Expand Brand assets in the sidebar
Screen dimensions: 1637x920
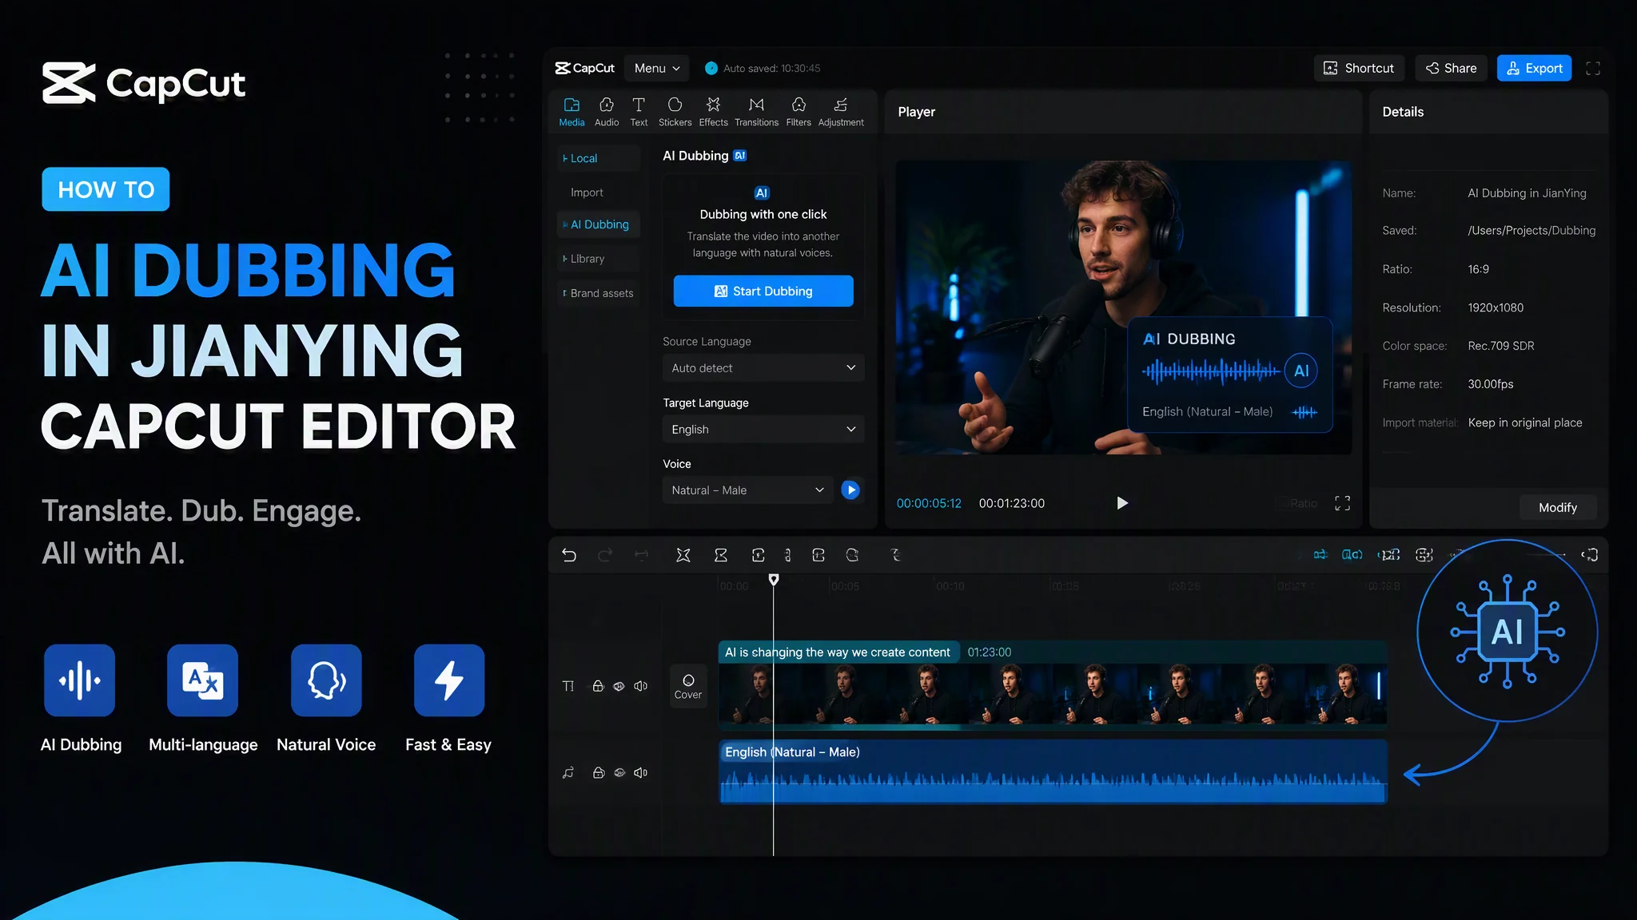(599, 293)
